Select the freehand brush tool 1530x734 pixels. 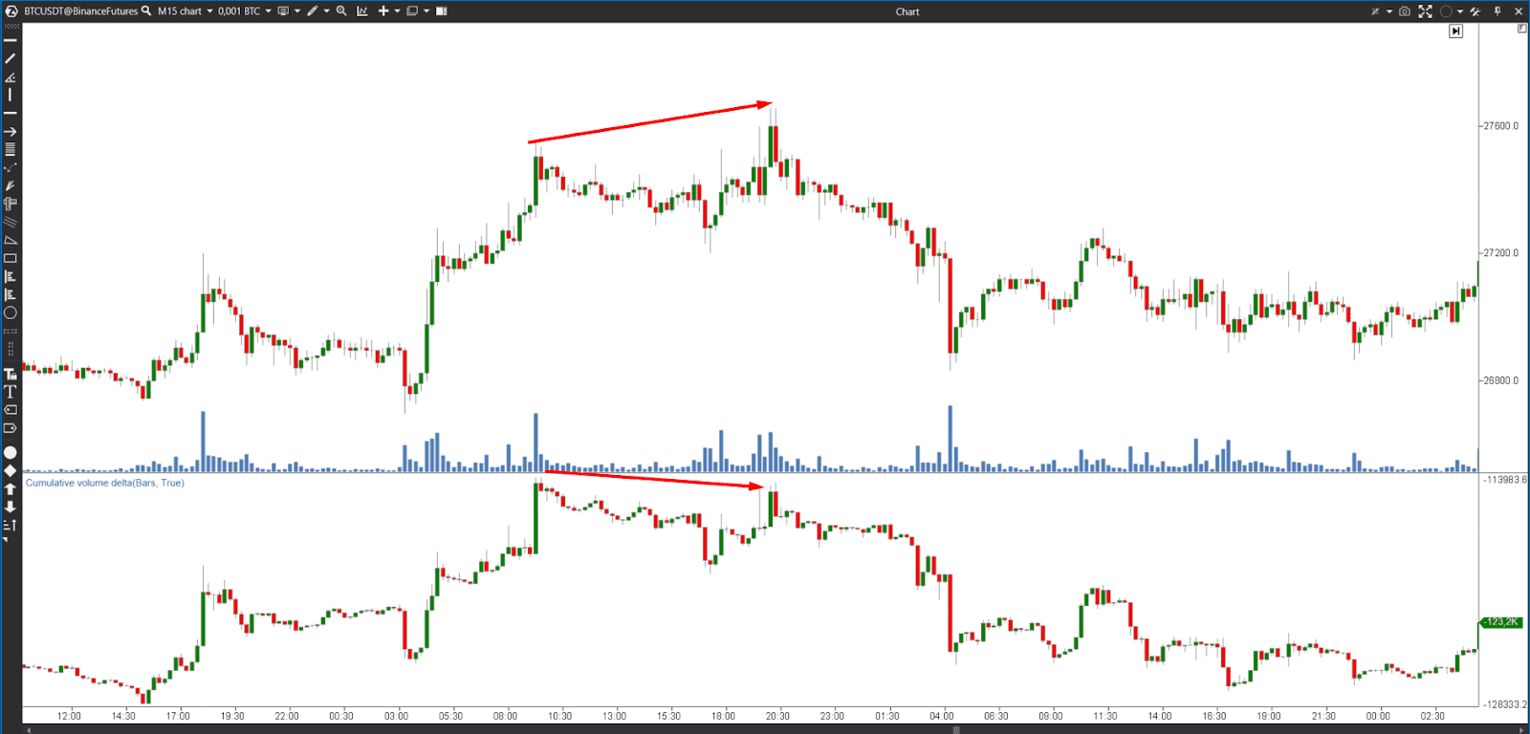pyautogui.click(x=11, y=185)
